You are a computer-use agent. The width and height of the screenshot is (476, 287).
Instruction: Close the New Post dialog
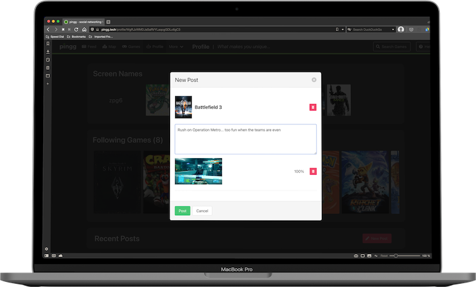[314, 80]
